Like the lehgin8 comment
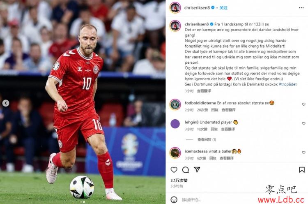Screen dimensions: 308x204 coord(303,123)
